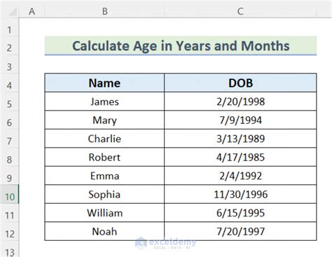This screenshot has width=332, height=257.
Task: Select cell containing Mary
Action: [104, 120]
